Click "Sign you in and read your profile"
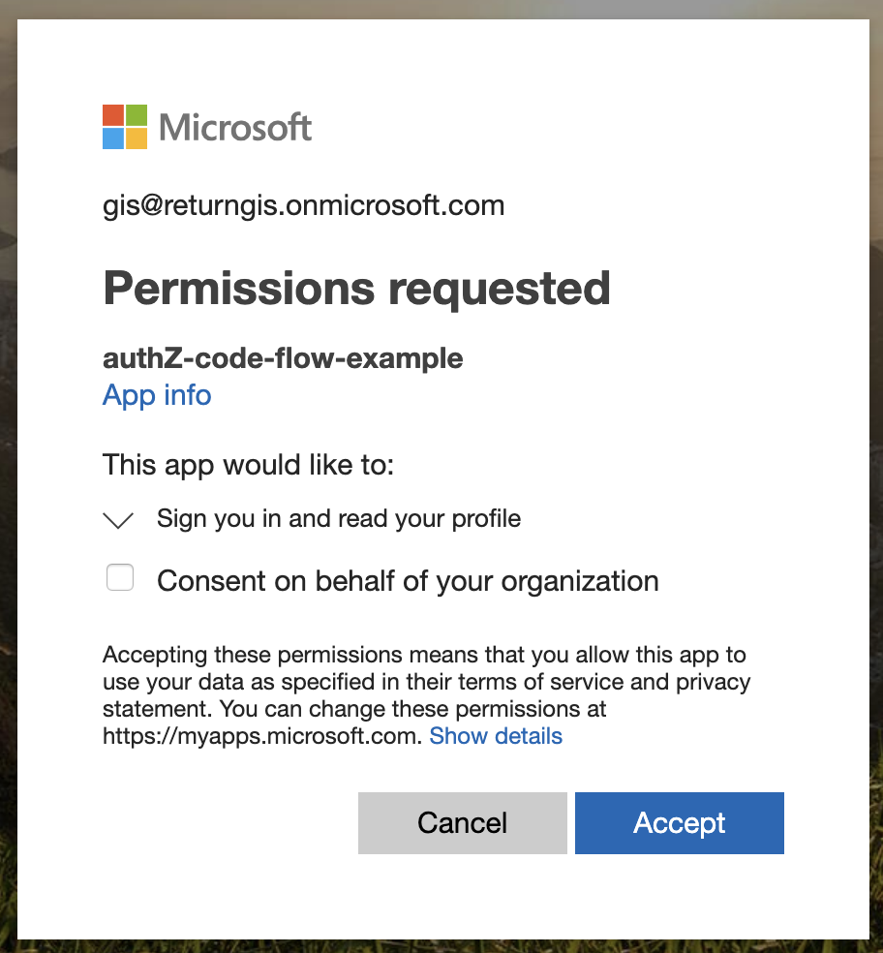The width and height of the screenshot is (883, 953). tap(339, 519)
